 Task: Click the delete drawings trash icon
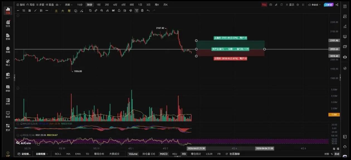coord(142,11)
